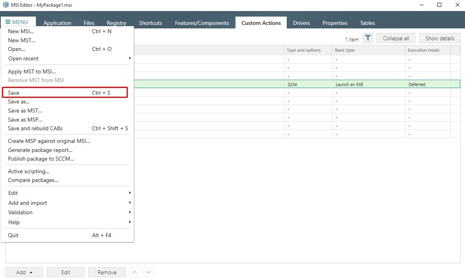Open the Add dropdown button

click(24, 272)
